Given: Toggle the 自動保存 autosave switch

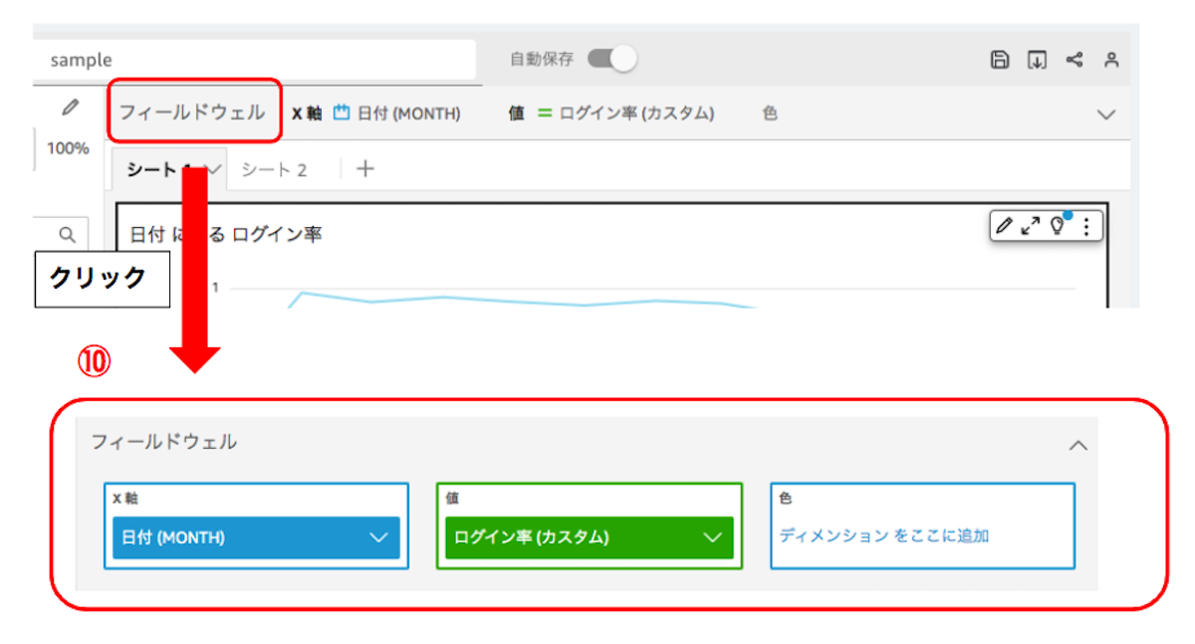Looking at the screenshot, I should (x=611, y=59).
